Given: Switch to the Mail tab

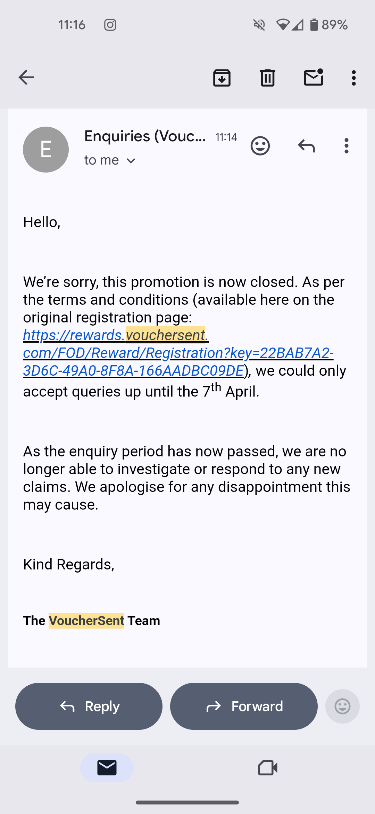Looking at the screenshot, I should [107, 768].
